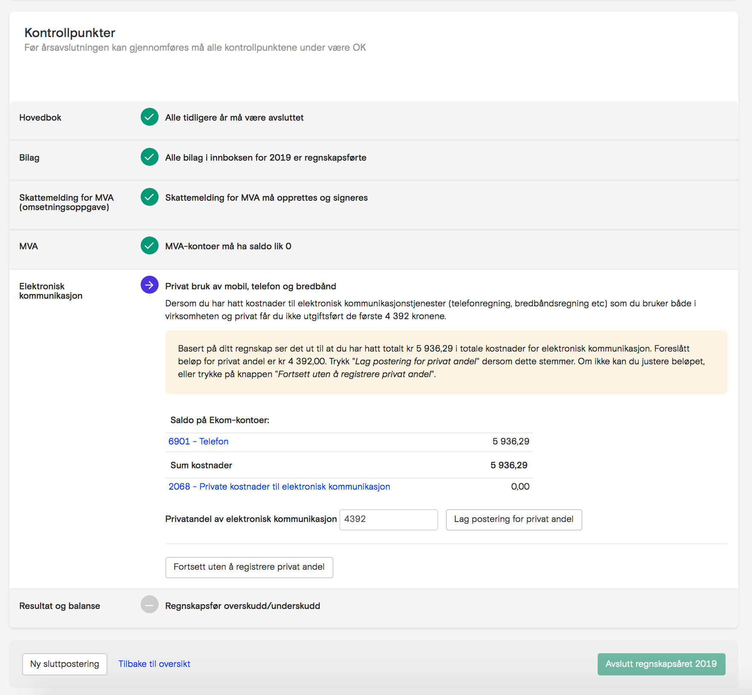Click Skattemelding for MVA (omsetningsoppgave) label
This screenshot has height=695, width=752.
pos(67,202)
